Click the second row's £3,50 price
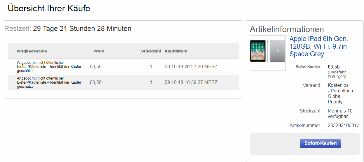 [95, 82]
